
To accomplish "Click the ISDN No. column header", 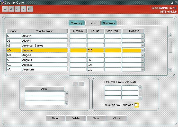I will pos(78,31).
